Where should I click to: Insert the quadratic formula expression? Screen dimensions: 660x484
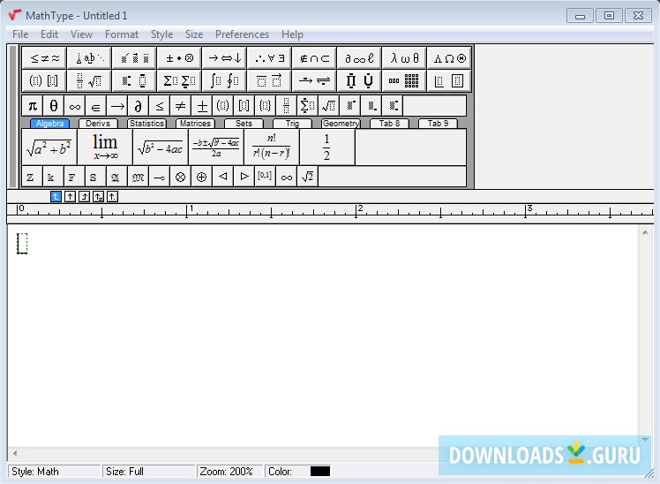point(216,147)
